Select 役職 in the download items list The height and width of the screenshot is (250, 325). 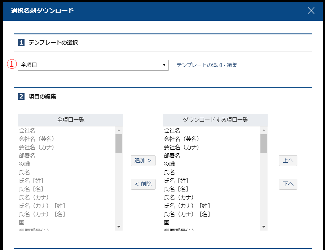pos(169,164)
